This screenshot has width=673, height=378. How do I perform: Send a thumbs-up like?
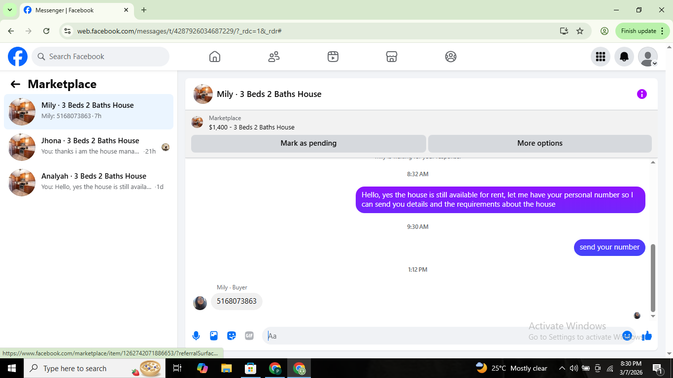tap(647, 336)
